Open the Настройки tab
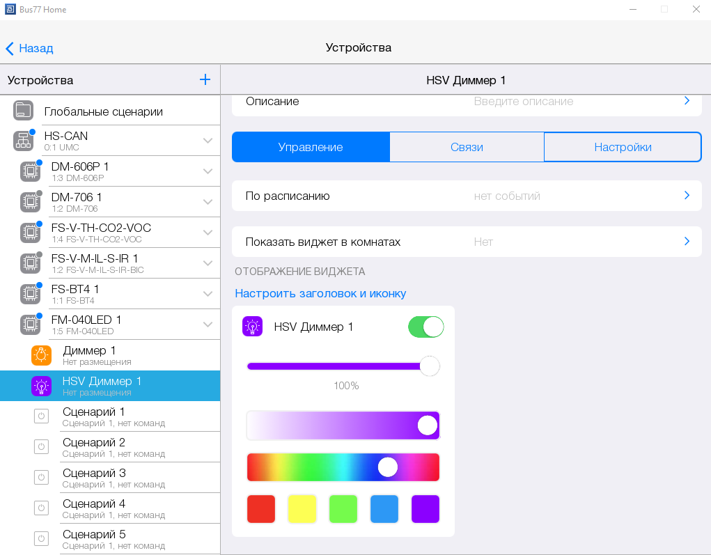This screenshot has width=711, height=555. (623, 147)
